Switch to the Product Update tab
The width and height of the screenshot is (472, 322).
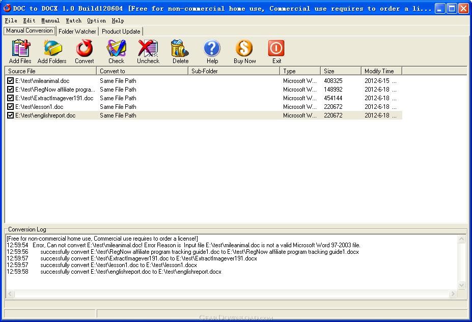point(121,31)
